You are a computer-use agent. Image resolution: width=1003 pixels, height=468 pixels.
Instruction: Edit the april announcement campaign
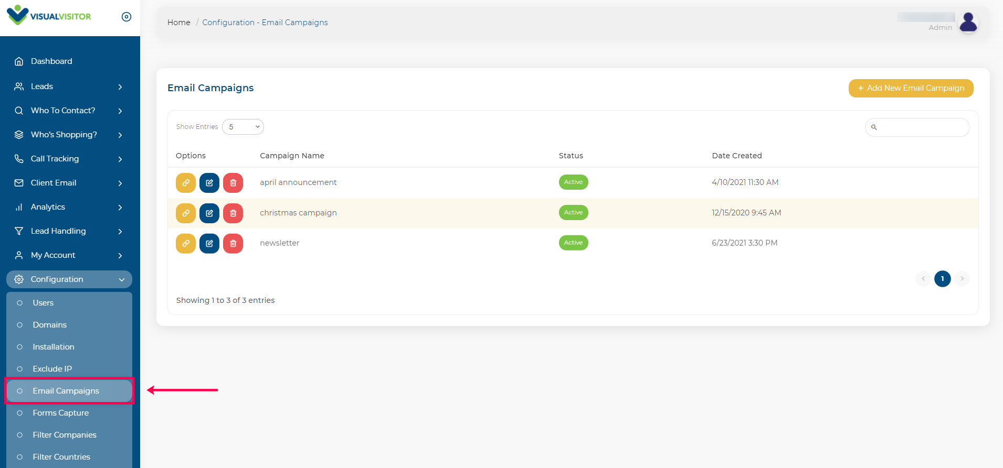point(209,183)
